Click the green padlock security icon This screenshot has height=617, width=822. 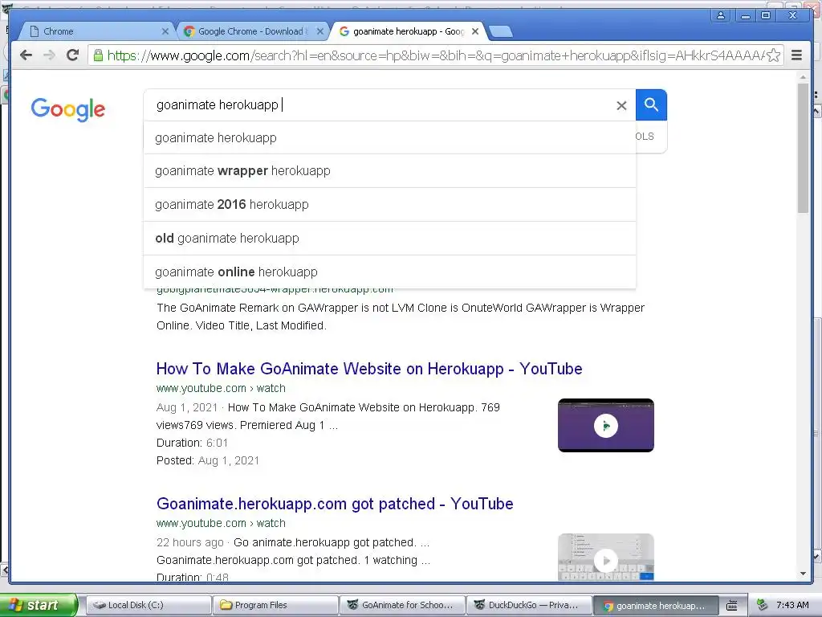[97, 55]
